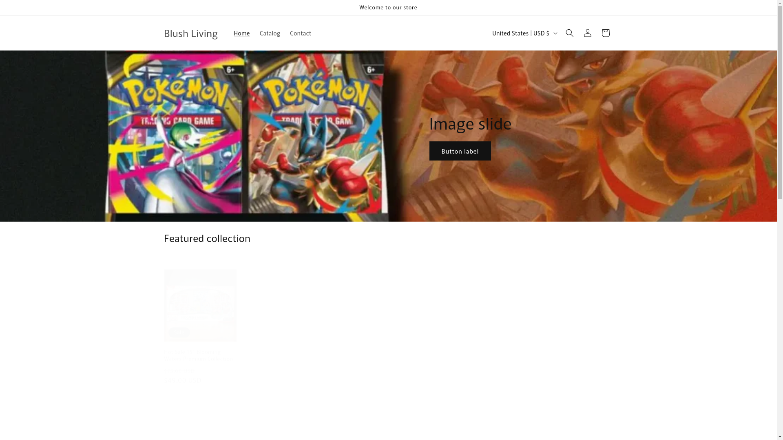Click the account log in icon
Screen dimensions: 783x440
coord(587,33)
